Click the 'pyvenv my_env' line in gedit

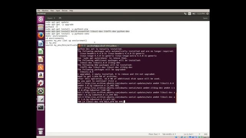66,41
